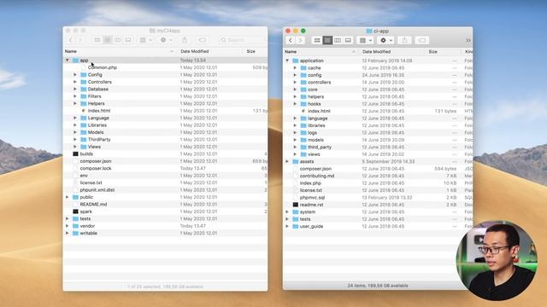The width and height of the screenshot is (547, 307).
Task: Switch ci-app window to column view
Action: click(338, 40)
